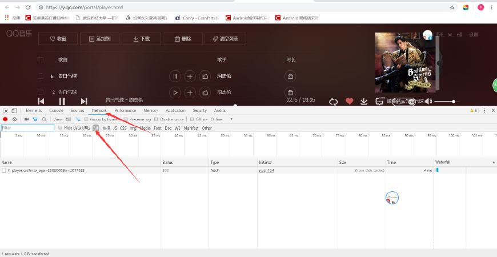
Task: Pause playback in the bottom player bar
Action: coord(62,101)
